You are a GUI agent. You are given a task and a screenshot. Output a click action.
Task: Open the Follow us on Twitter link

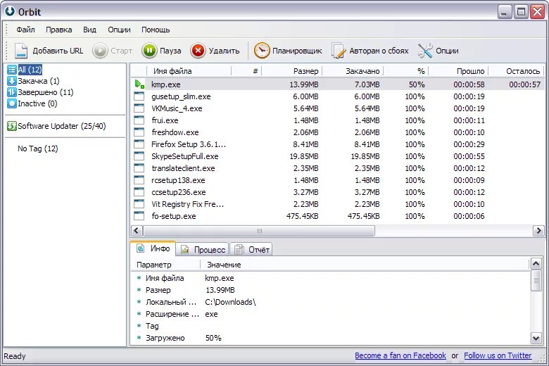pos(498,355)
